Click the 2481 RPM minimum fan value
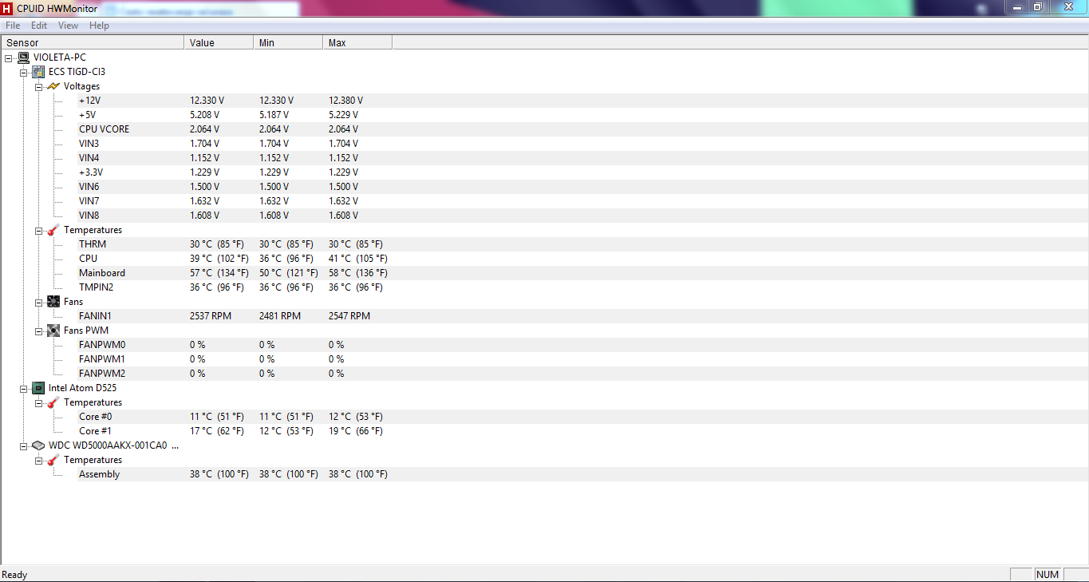 (280, 316)
